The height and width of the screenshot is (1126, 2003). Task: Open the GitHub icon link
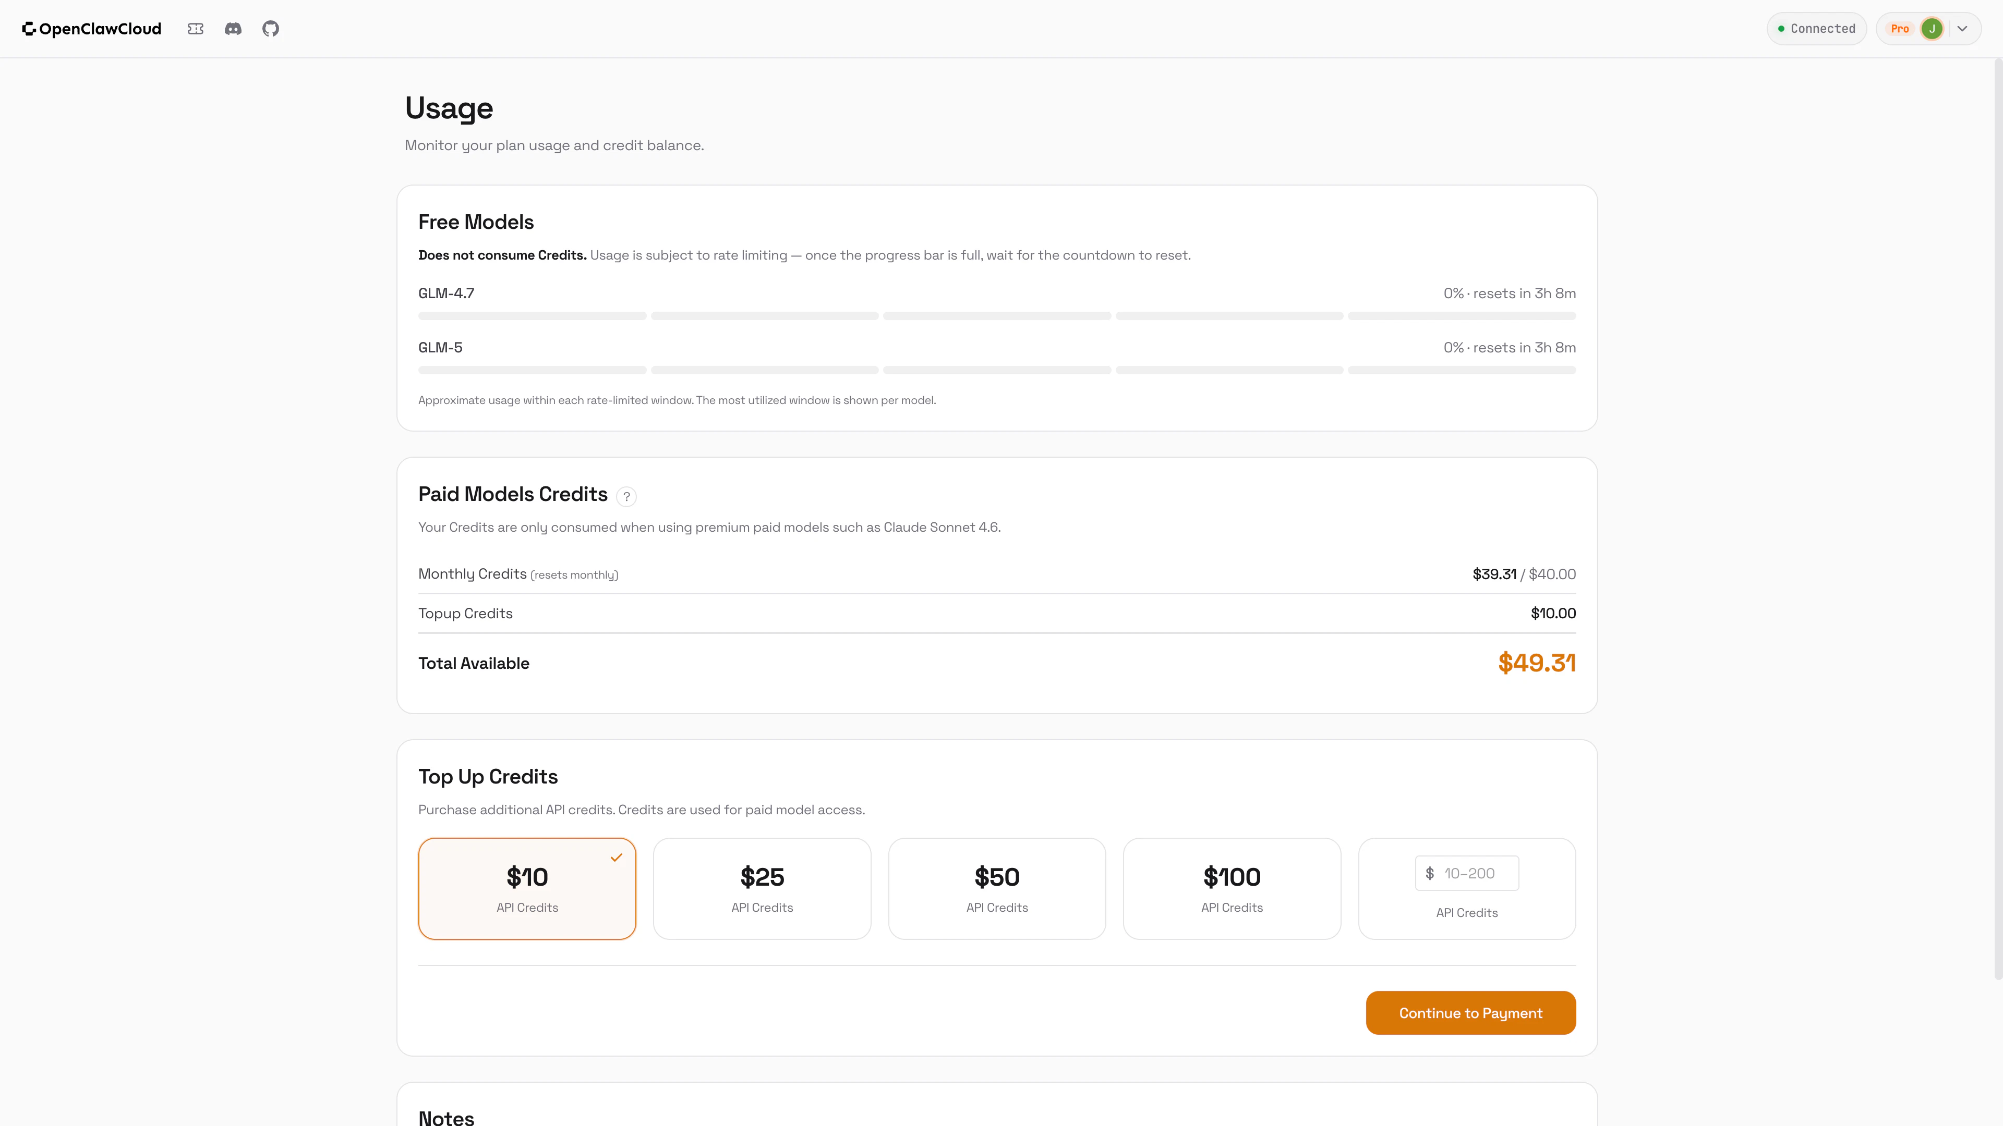click(271, 29)
